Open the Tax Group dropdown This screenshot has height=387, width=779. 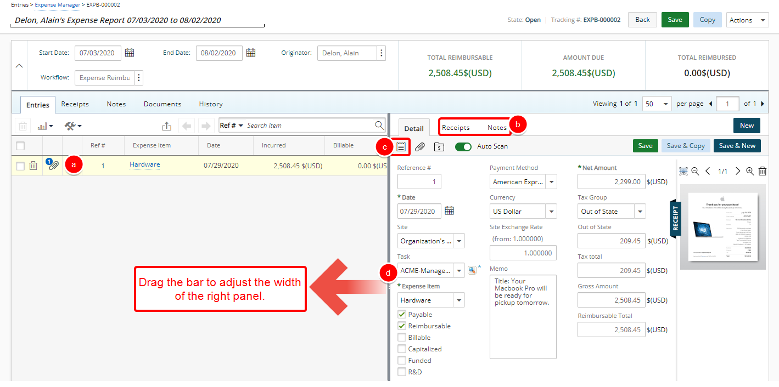(x=640, y=211)
